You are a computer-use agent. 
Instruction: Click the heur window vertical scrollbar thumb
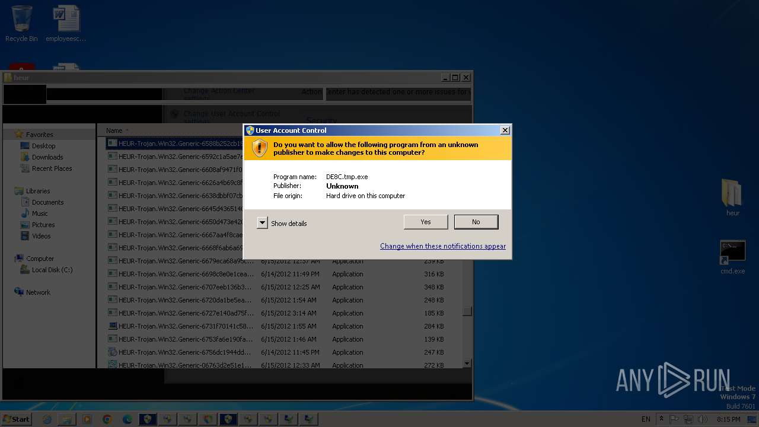click(467, 311)
